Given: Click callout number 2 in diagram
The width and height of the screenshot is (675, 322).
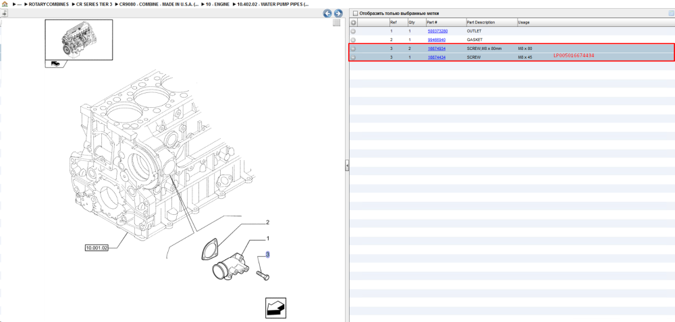Looking at the screenshot, I should [267, 222].
